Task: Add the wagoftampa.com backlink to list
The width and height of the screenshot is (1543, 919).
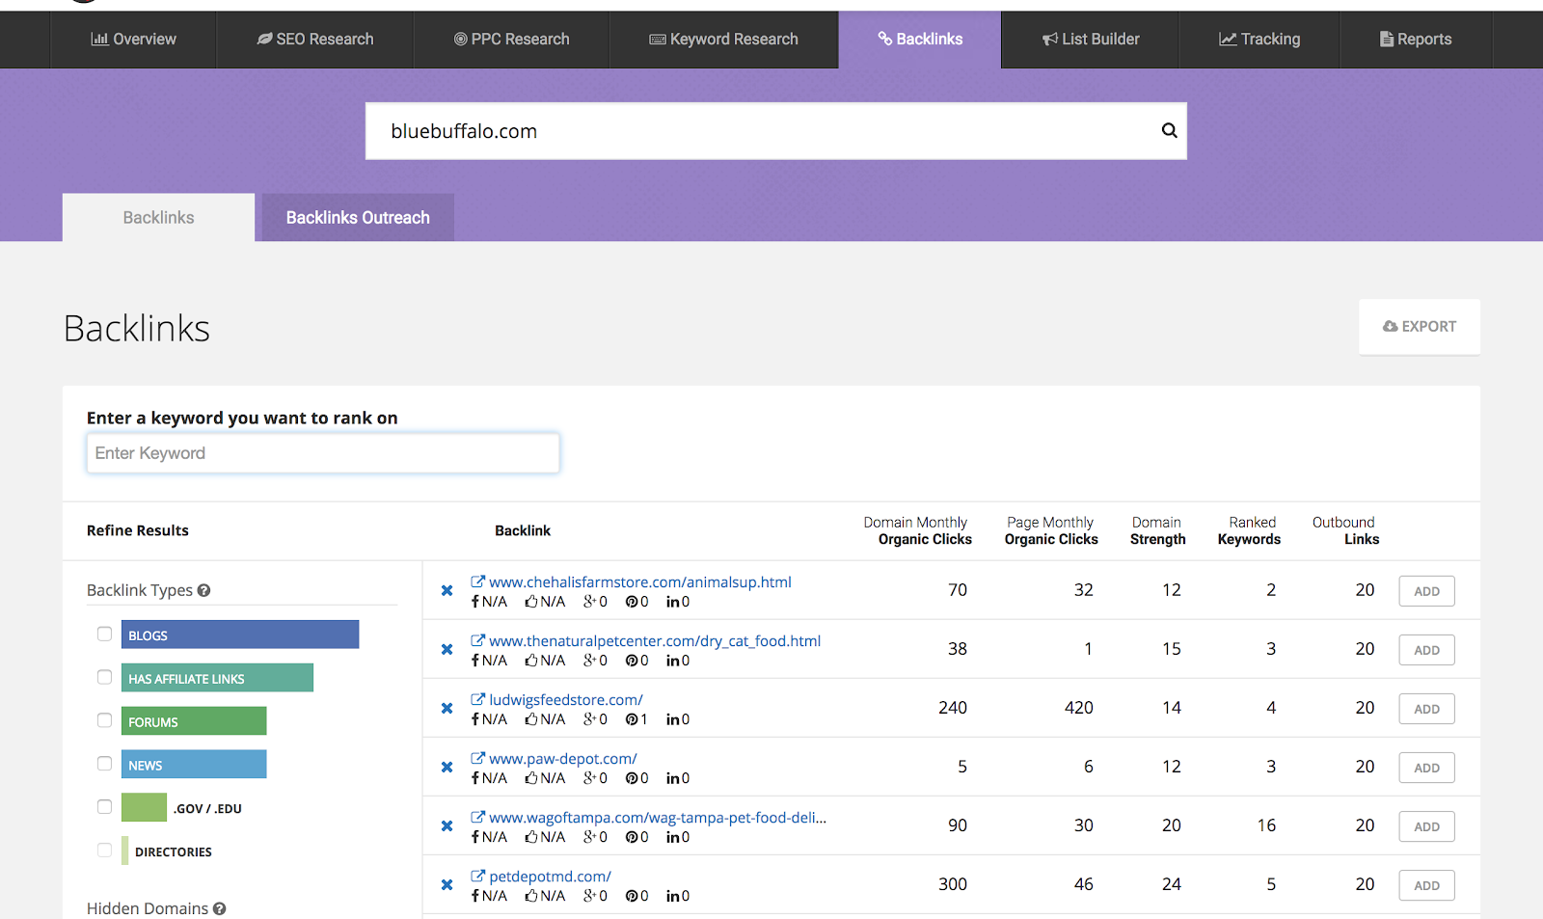Action: click(x=1426, y=826)
